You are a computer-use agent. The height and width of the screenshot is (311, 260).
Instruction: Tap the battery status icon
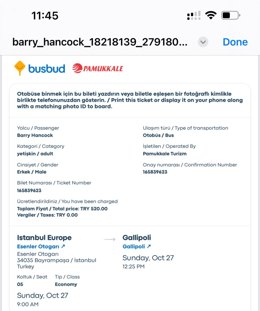pos(231,15)
